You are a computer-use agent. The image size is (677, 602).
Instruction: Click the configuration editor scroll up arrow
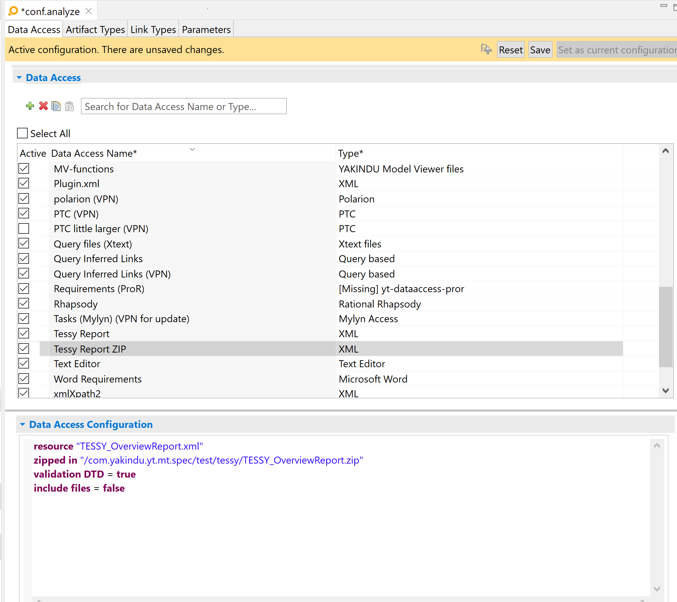657,446
